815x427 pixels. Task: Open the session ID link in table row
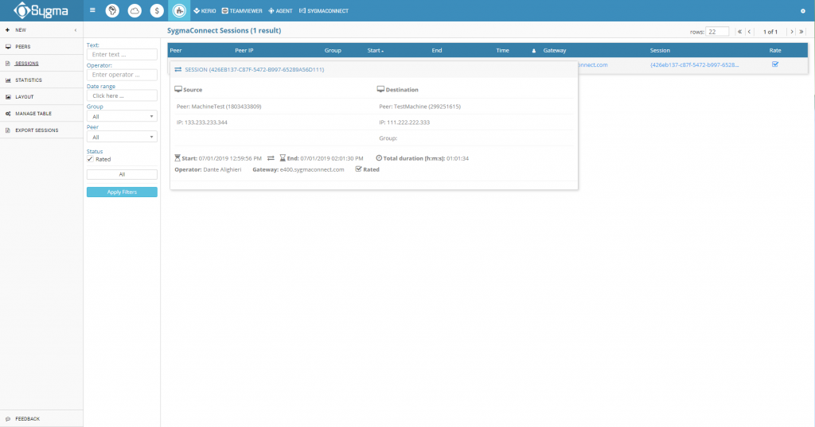coord(694,65)
